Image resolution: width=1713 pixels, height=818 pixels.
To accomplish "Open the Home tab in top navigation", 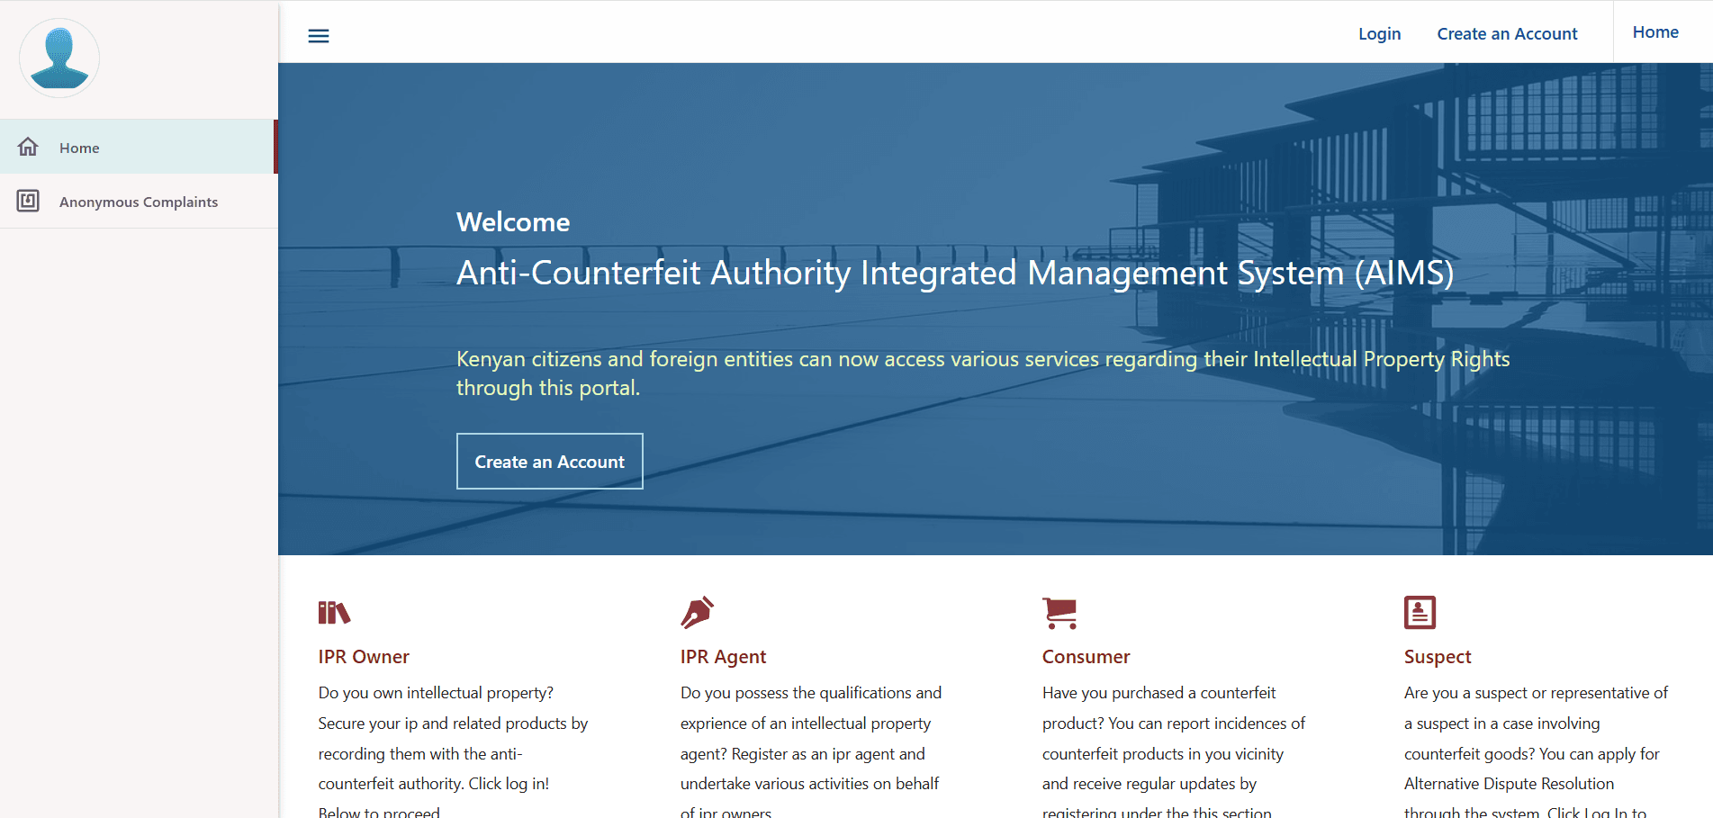I will point(1655,32).
